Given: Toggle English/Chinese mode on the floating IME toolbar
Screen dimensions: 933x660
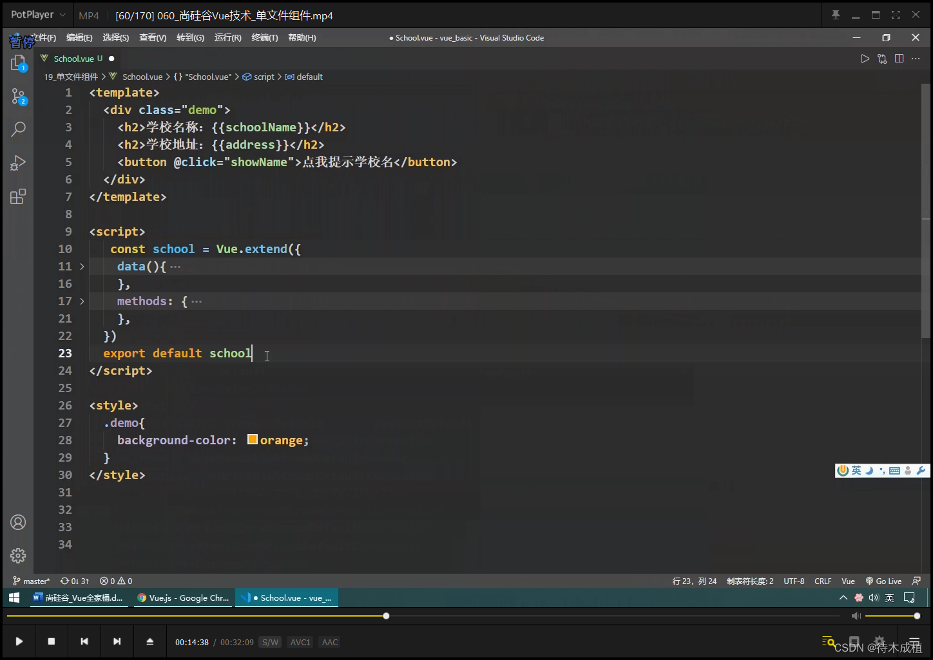Looking at the screenshot, I should coord(856,471).
